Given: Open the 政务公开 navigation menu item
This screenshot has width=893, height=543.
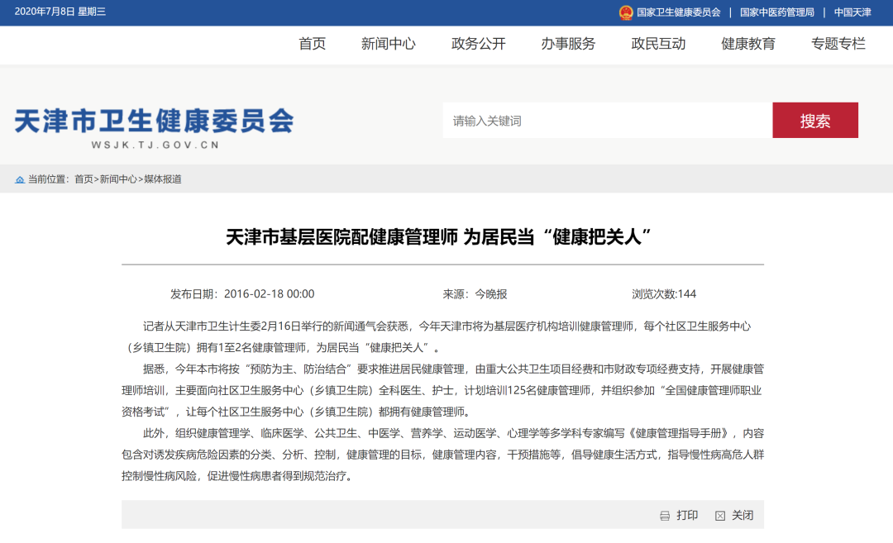Looking at the screenshot, I should 479,44.
